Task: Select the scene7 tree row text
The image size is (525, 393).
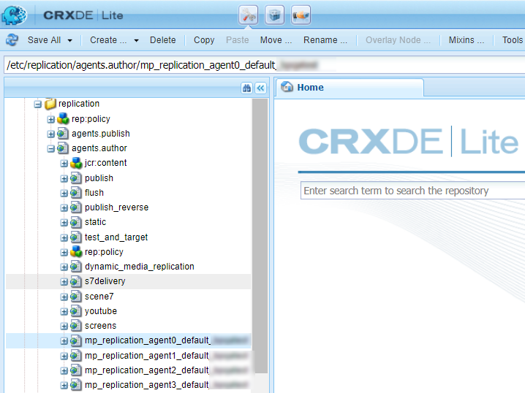Action: click(x=99, y=297)
